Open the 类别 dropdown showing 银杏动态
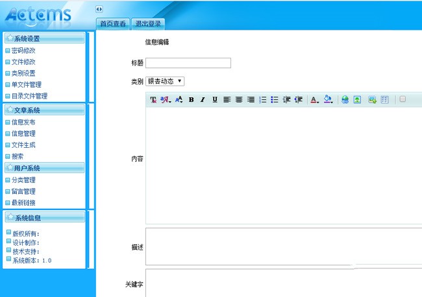The image size is (422, 297). coord(165,81)
